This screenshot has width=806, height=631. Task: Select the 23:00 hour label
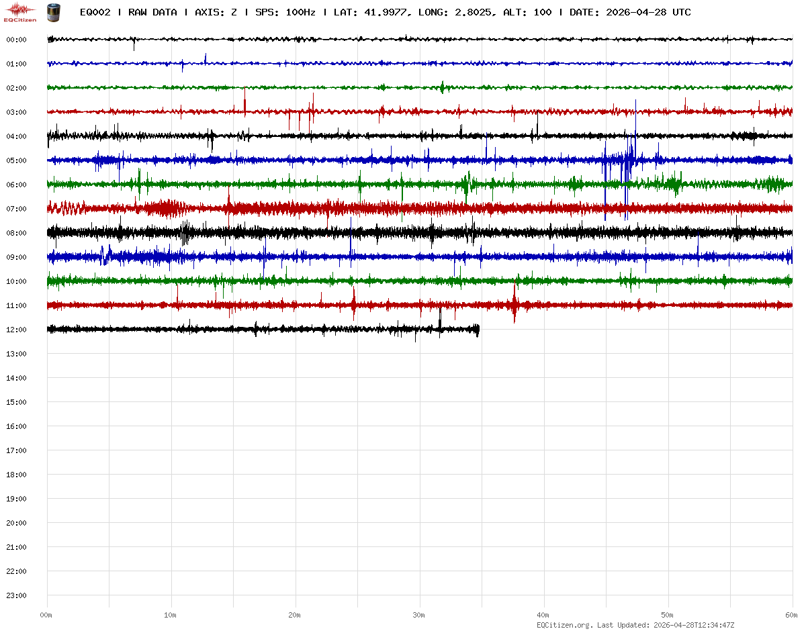[x=16, y=595]
